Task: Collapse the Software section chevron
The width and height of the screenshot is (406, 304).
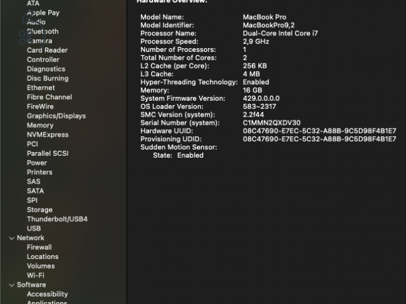Action: pyautogui.click(x=11, y=285)
